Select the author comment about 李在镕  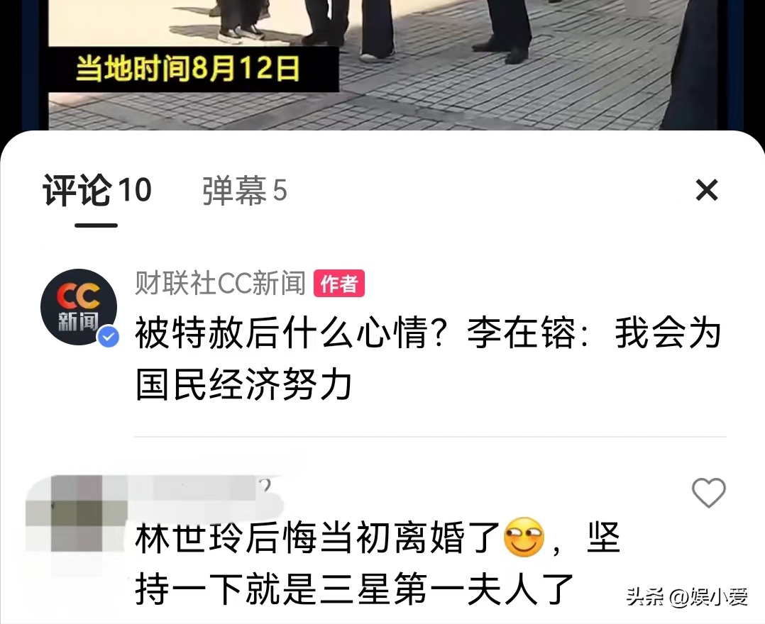click(428, 359)
